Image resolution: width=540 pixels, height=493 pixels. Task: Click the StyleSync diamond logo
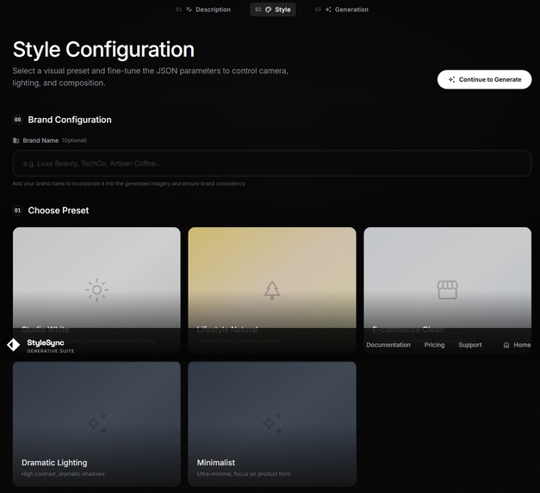click(x=14, y=345)
